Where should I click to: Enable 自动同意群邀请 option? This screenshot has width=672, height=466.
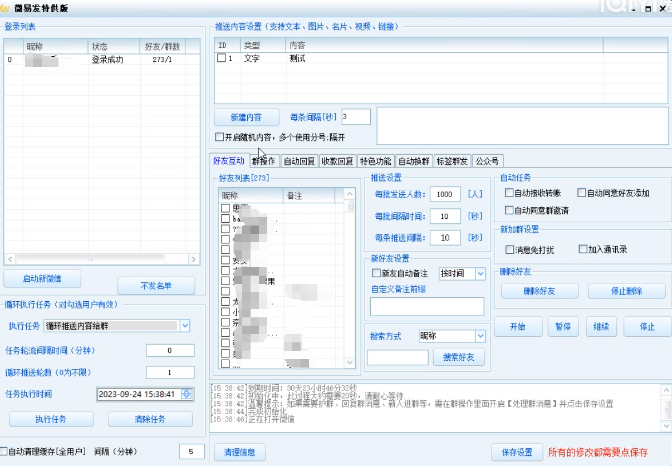(509, 209)
